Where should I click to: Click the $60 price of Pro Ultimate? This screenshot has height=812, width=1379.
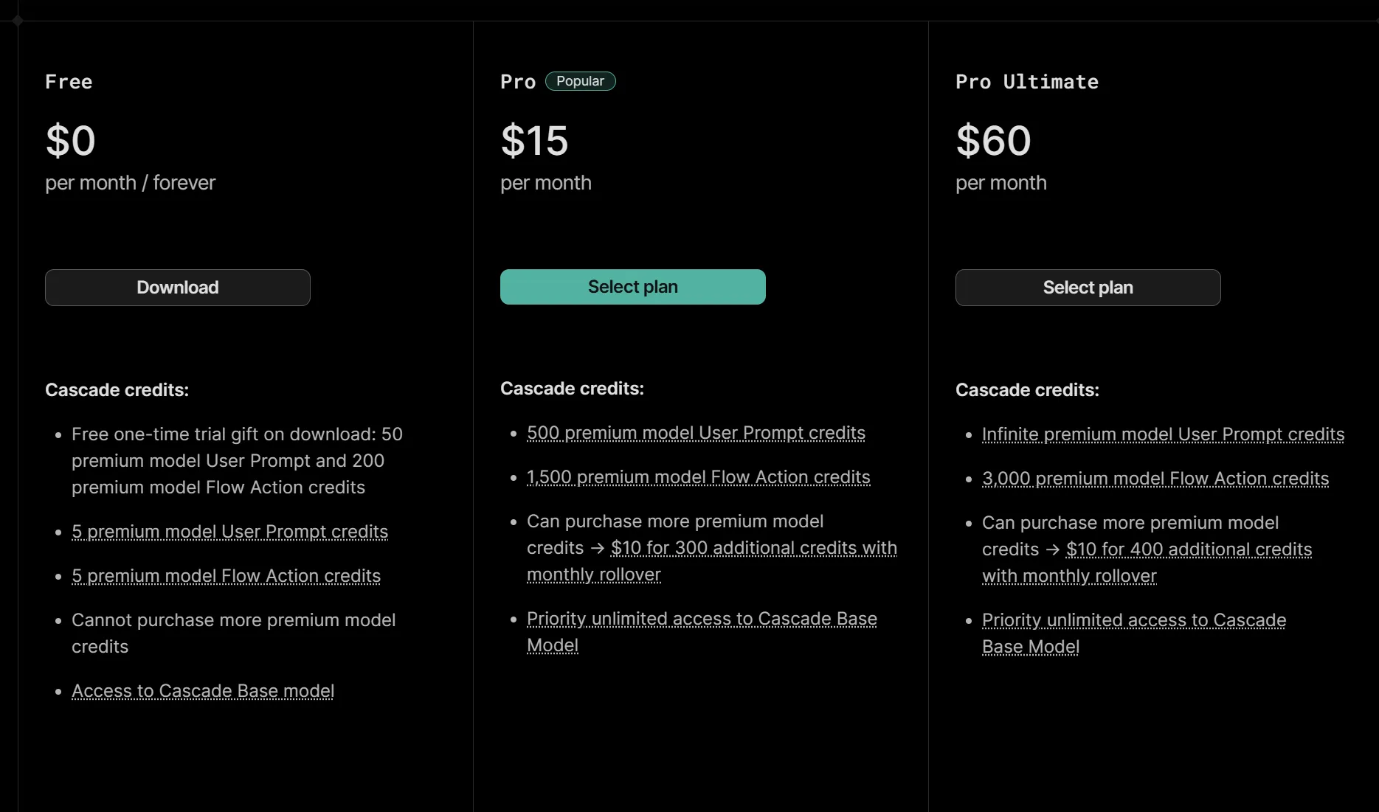coord(993,140)
